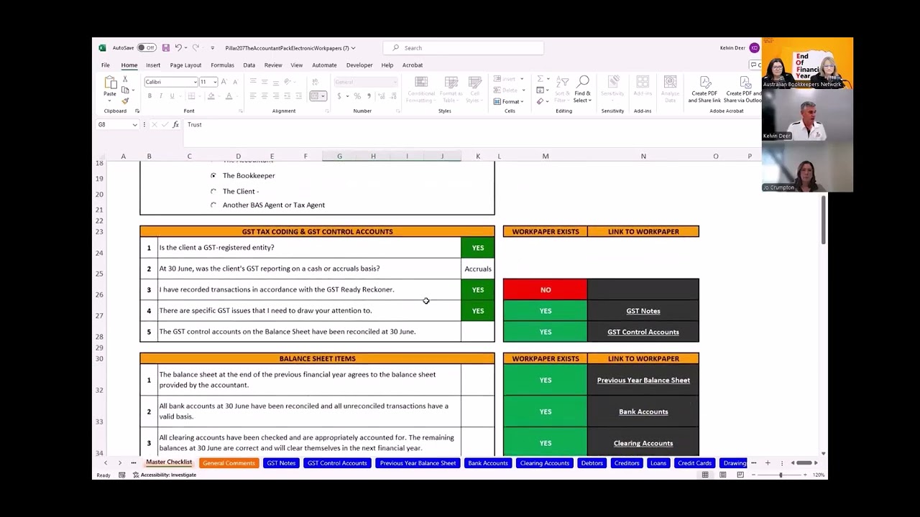Decrease font size with the smaller A icon

[x=234, y=82]
